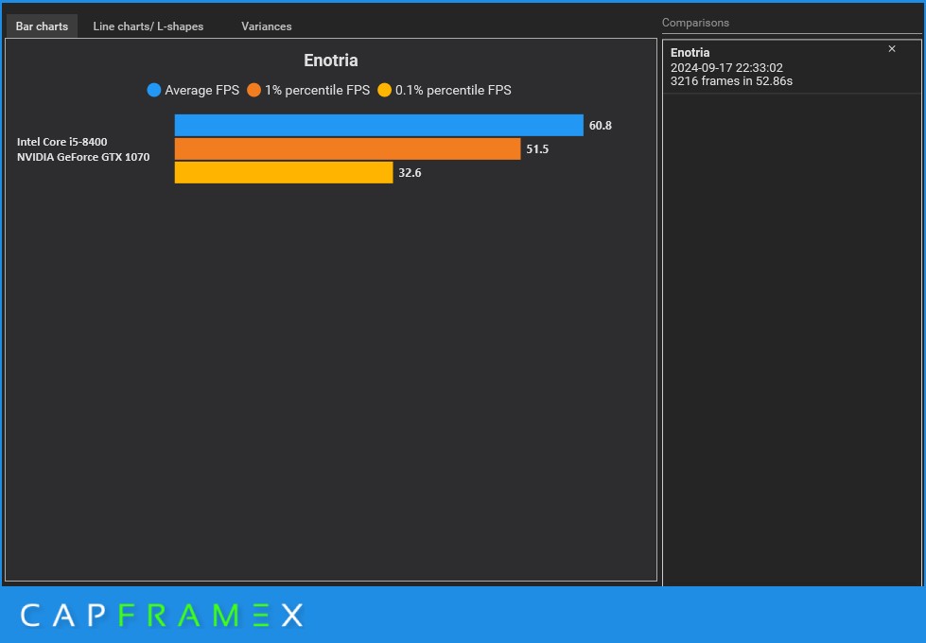Open the Variances tab
The image size is (926, 643).
pyautogui.click(x=267, y=26)
